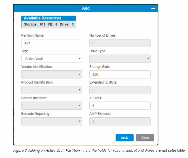Open the Product Identification dropdown

point(52,90)
